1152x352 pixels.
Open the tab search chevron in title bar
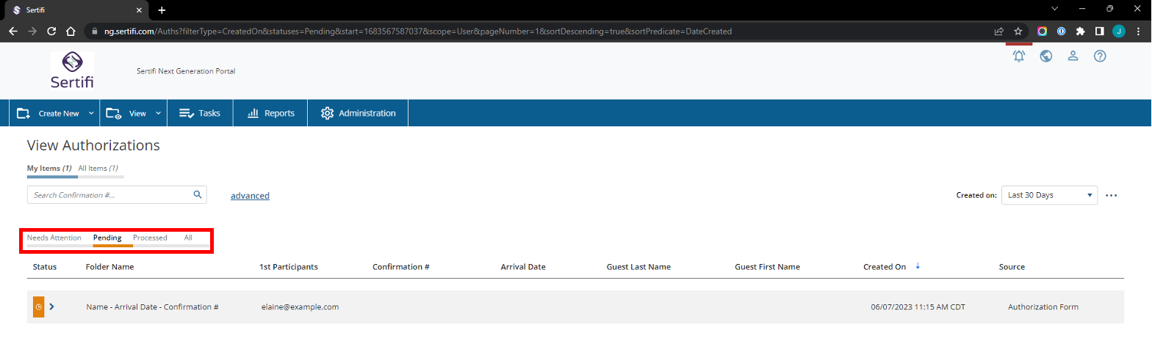click(x=1054, y=9)
